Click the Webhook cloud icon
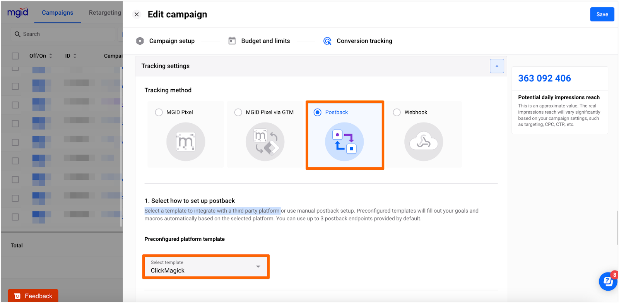 [x=424, y=142]
